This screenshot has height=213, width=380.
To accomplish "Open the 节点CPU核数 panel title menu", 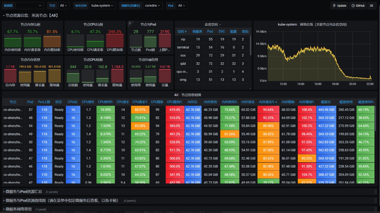I will (x=93, y=60).
